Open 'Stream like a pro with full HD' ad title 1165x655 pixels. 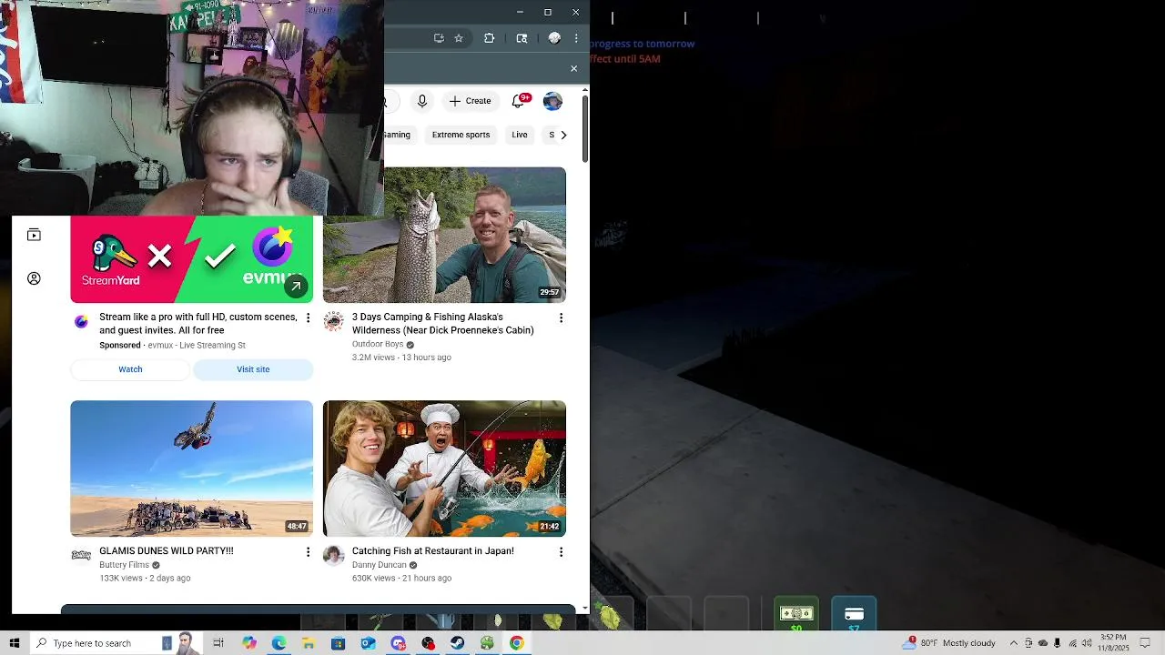click(x=198, y=324)
